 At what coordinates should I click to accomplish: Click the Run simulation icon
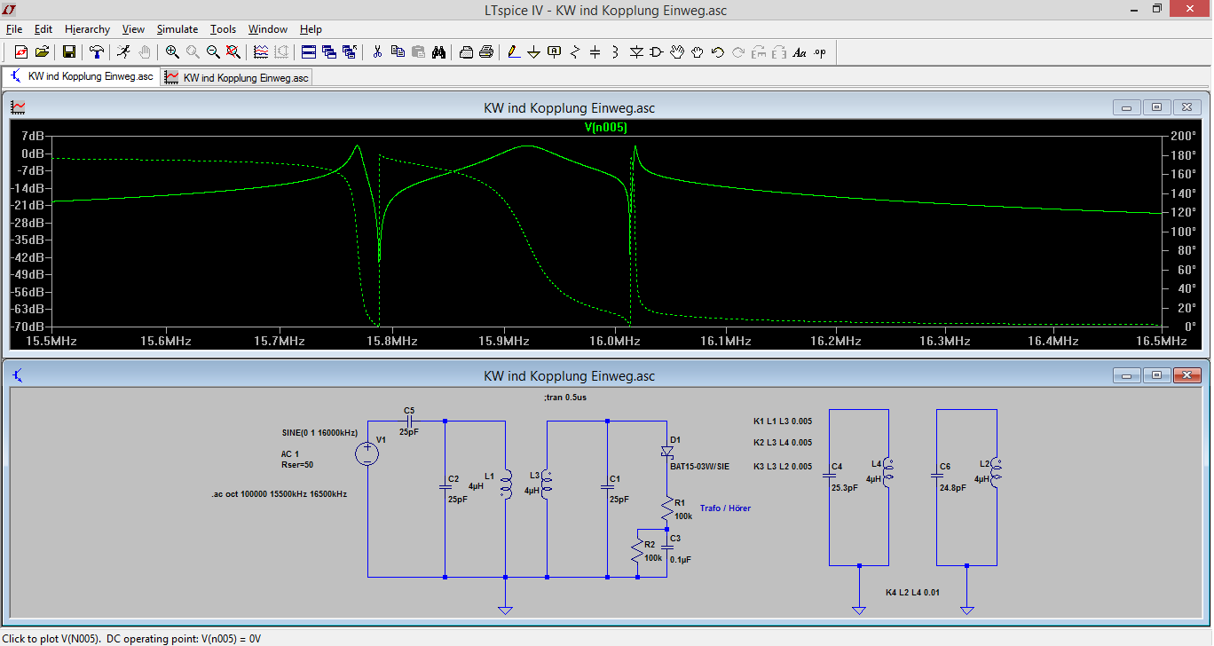(123, 52)
